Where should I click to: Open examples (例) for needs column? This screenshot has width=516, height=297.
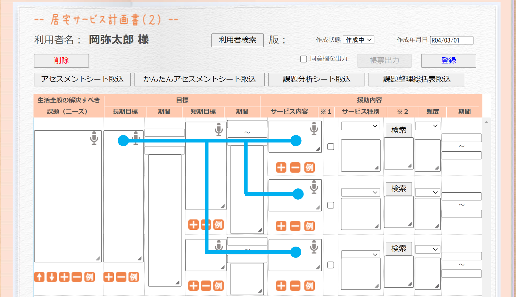pos(89,277)
